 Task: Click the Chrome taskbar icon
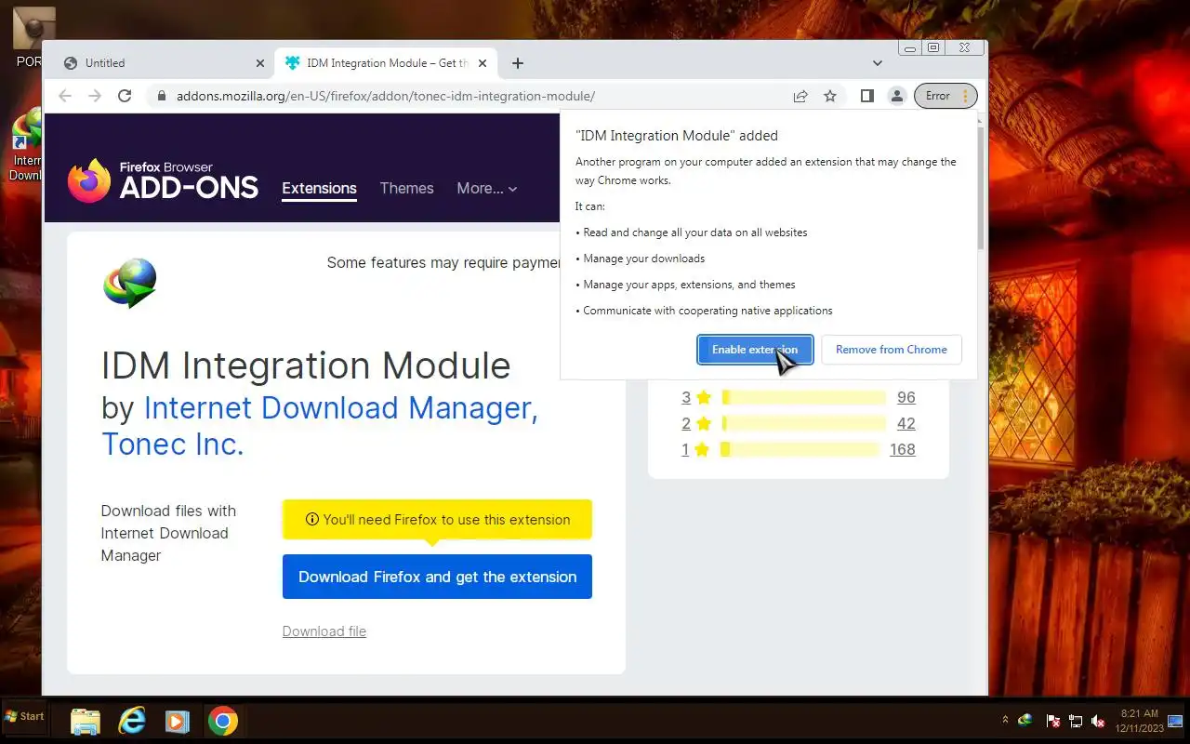tap(223, 721)
